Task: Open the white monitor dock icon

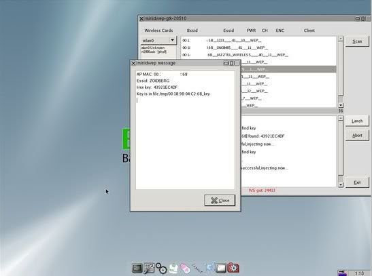Action: click(x=221, y=269)
